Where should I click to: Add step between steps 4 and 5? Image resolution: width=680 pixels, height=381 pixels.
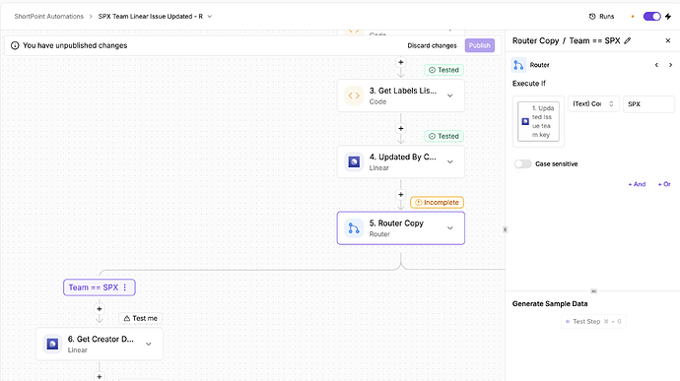tap(401, 195)
